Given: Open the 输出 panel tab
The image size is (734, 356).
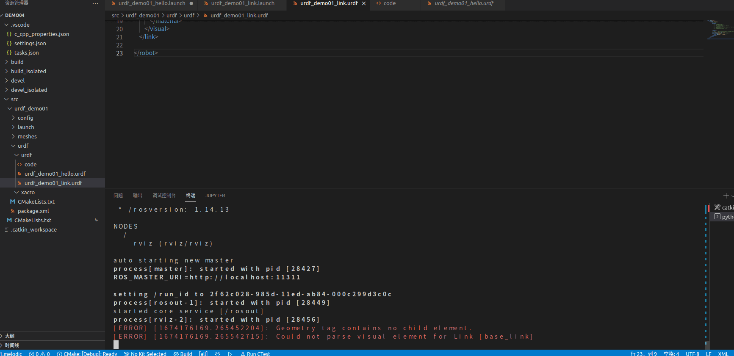Looking at the screenshot, I should coord(138,196).
